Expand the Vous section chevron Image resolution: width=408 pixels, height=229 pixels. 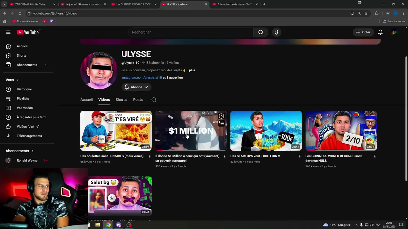click(18, 80)
